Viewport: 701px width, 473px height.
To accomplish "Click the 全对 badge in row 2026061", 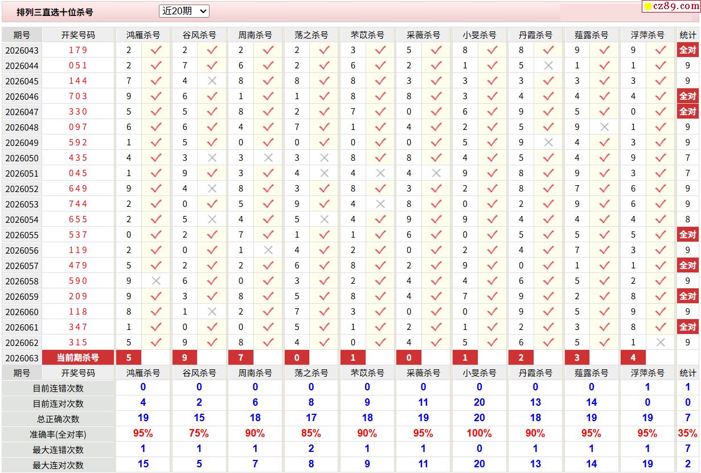I will coord(687,327).
